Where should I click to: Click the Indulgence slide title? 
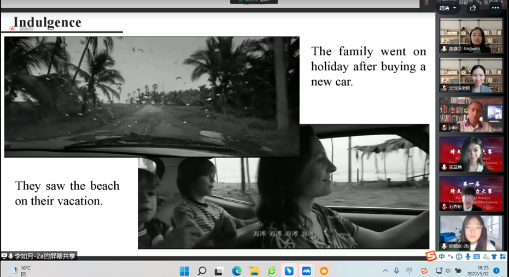(48, 22)
